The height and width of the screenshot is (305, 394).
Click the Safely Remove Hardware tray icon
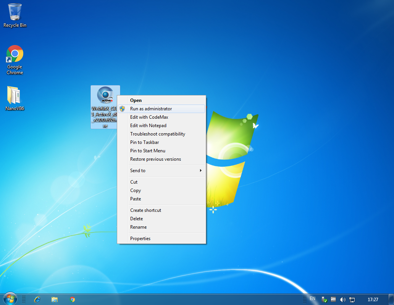pyautogui.click(x=324, y=299)
